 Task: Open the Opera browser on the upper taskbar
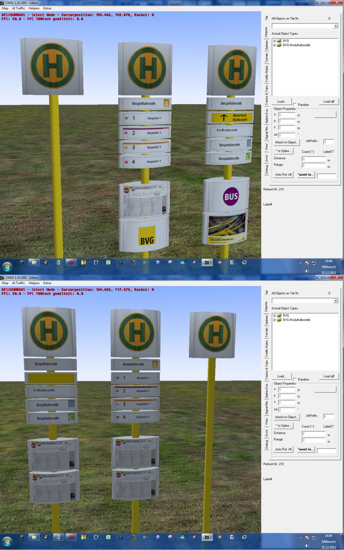pos(71,262)
